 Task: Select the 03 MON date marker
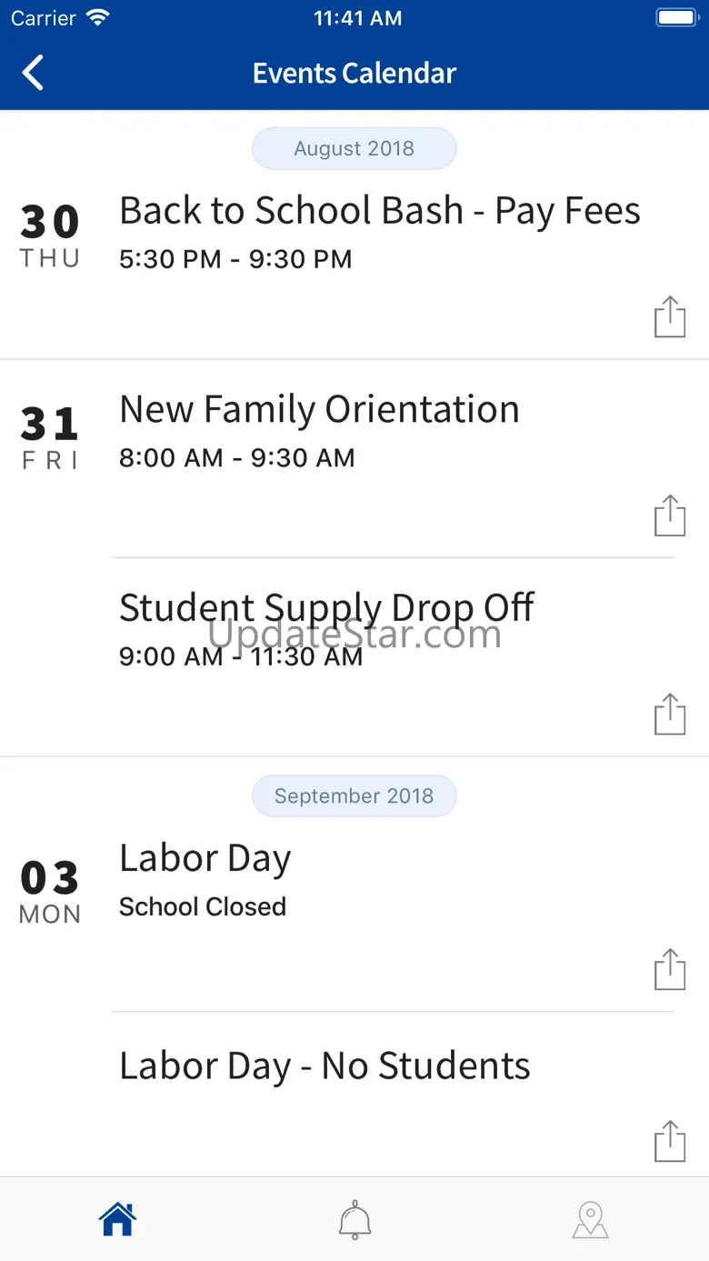[50, 891]
